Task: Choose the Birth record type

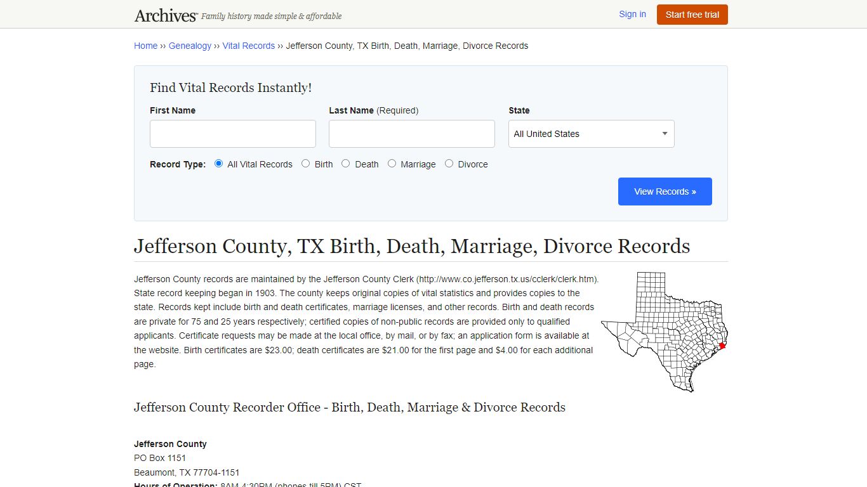Action: click(x=305, y=163)
